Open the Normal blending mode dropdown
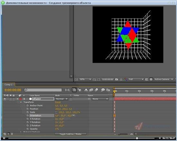177x141 pixels. (x=62, y=99)
